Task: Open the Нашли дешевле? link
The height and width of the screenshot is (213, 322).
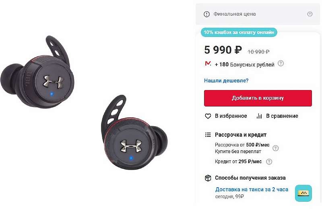Action: click(x=226, y=80)
